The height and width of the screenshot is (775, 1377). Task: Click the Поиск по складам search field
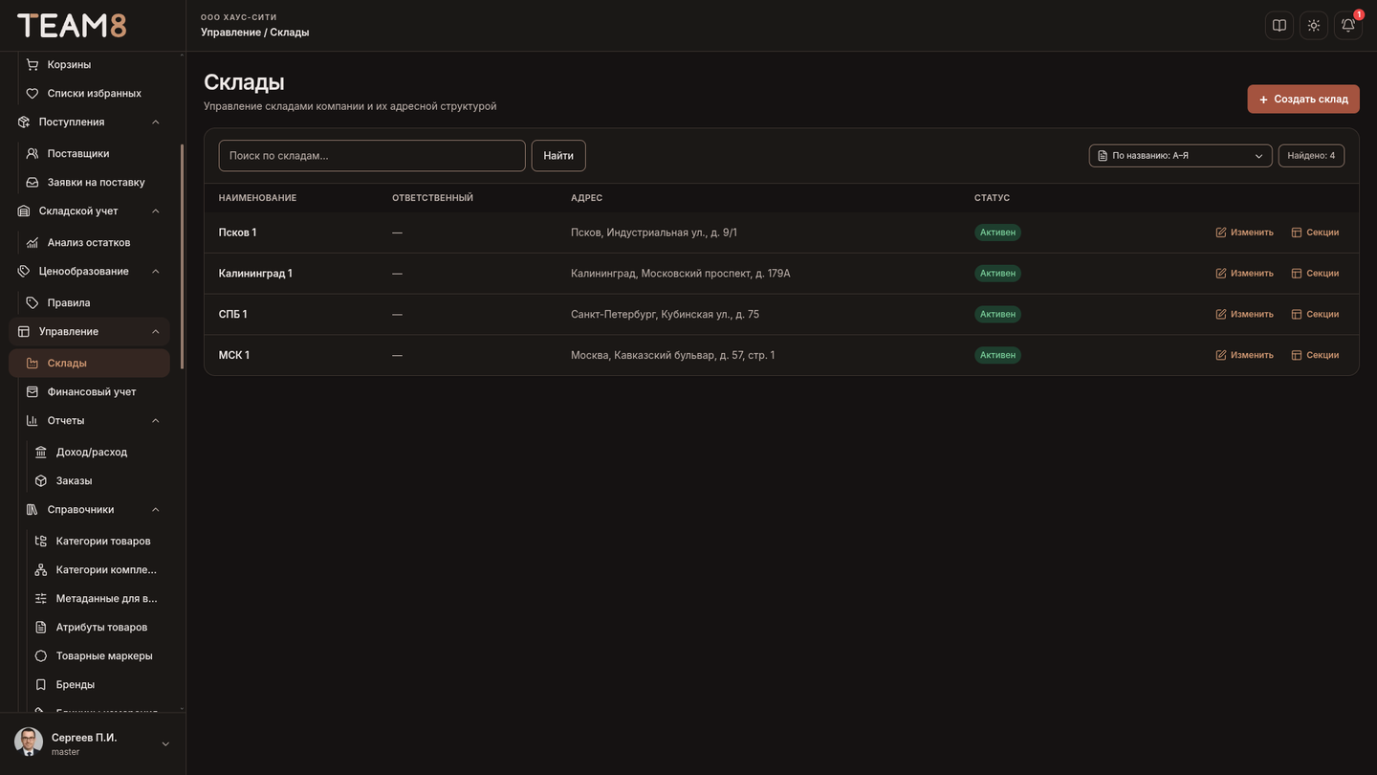(372, 156)
